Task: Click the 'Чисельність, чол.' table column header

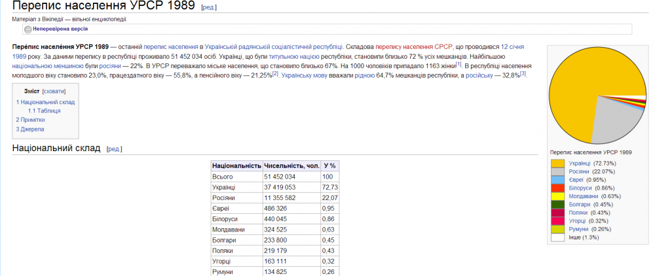Action: [291, 166]
